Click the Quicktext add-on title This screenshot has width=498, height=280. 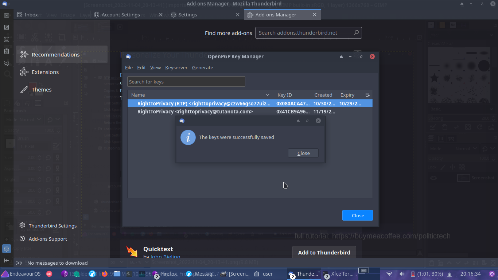click(x=158, y=249)
